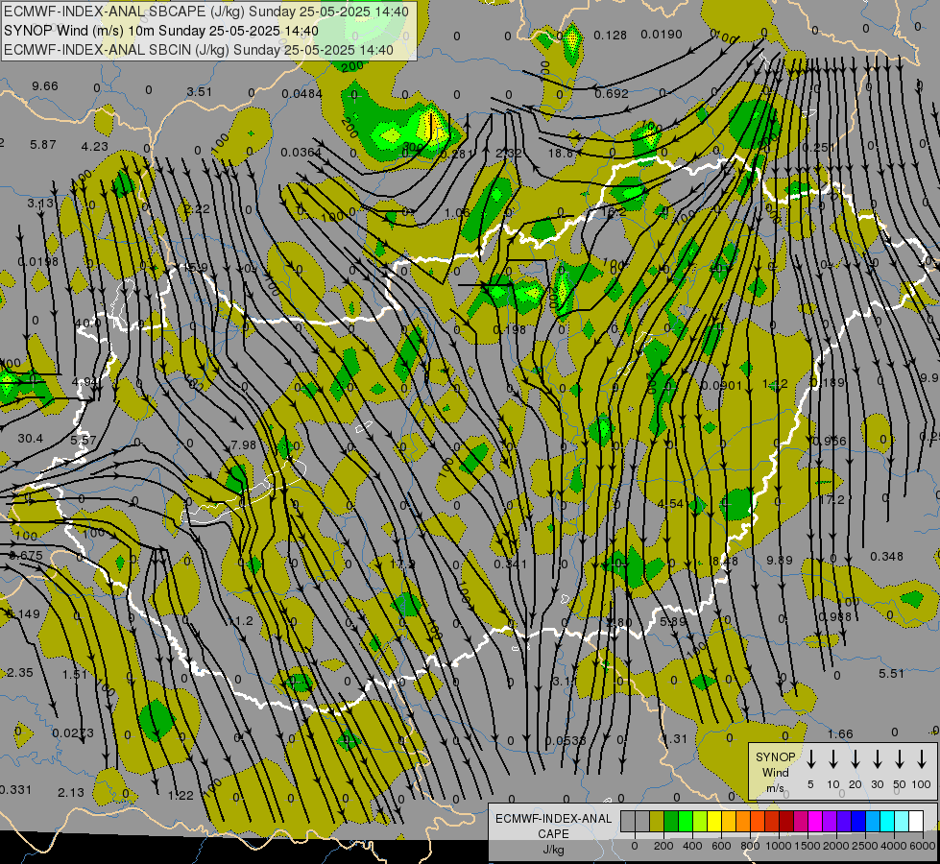Click the map value 0.0901
The height and width of the screenshot is (864, 940).
click(722, 386)
